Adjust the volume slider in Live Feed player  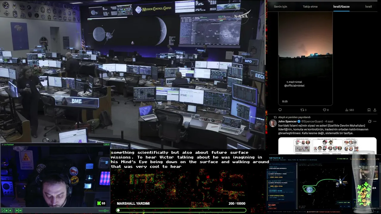coord(104,211)
